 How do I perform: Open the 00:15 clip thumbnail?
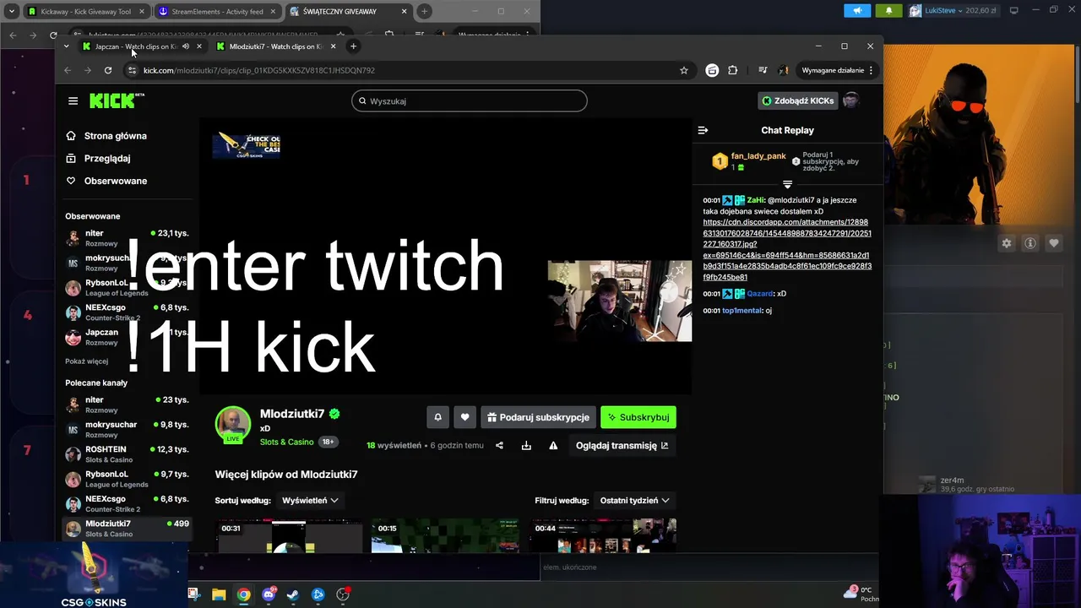pyautogui.click(x=445, y=536)
